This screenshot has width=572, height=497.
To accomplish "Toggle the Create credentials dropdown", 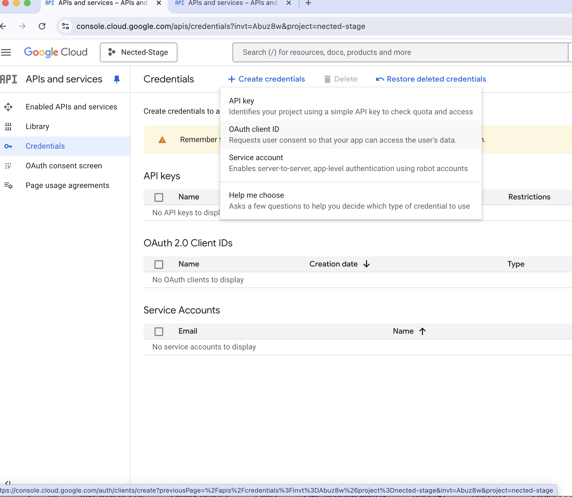I will point(267,79).
